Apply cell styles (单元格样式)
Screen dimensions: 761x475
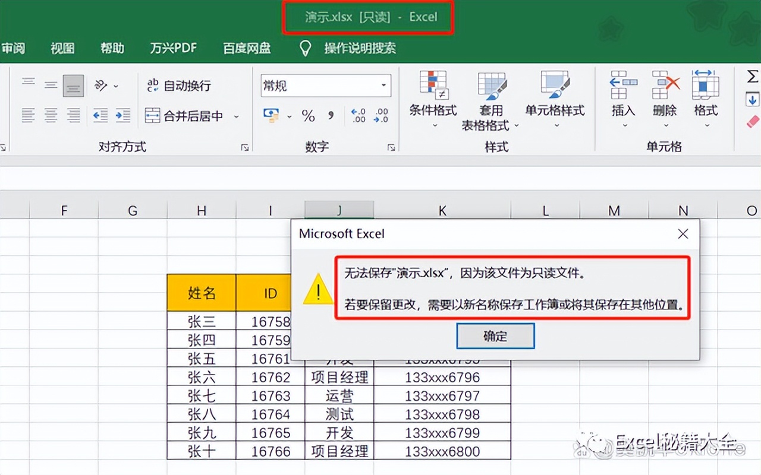(554, 95)
